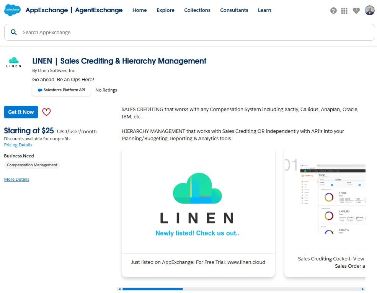Viewport: 377px width, 293px height.
Task: Click the Starting at $25 price text
Action: point(29,131)
